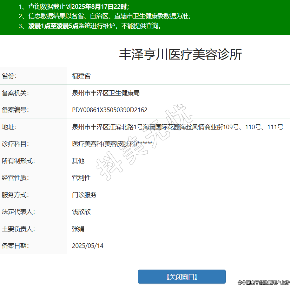Viewport: 290px width, 285px height.
Task: Click the 备案编号 field label
Action: [x=15, y=110]
